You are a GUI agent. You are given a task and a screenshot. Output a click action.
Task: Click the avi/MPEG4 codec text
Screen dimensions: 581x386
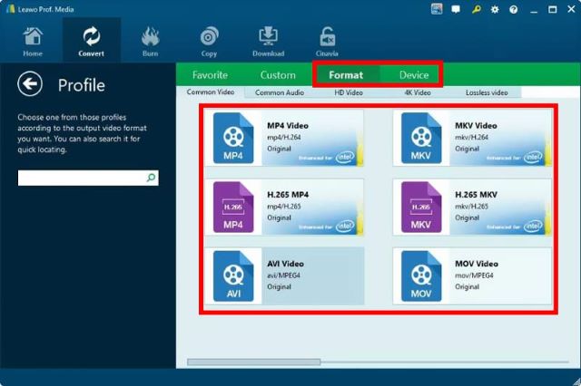click(283, 275)
